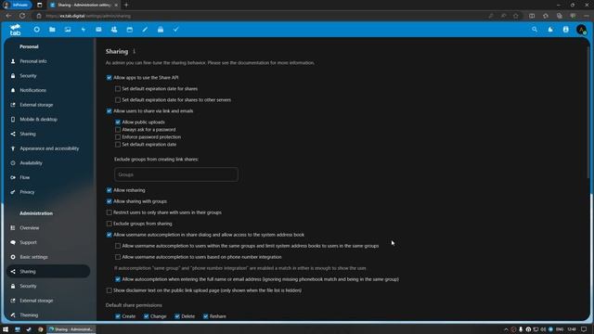Open the notifications bell in the header
Viewport: 594px width, 334px height.
click(550, 29)
